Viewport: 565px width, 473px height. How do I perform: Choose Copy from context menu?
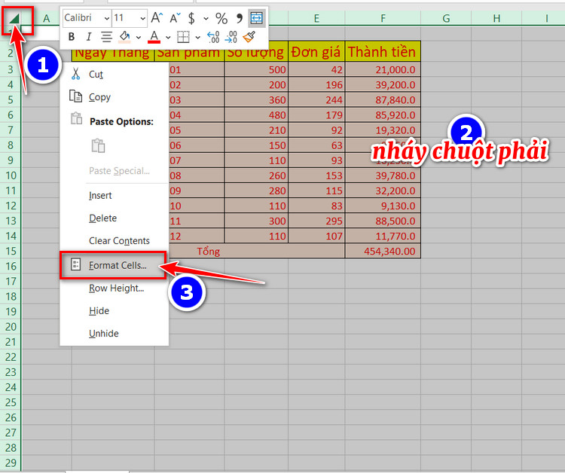coord(115,97)
